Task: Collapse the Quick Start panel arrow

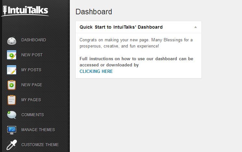Action: coord(196,27)
